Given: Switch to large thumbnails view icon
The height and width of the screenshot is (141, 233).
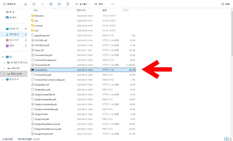Looking at the screenshot, I should click(231, 139).
